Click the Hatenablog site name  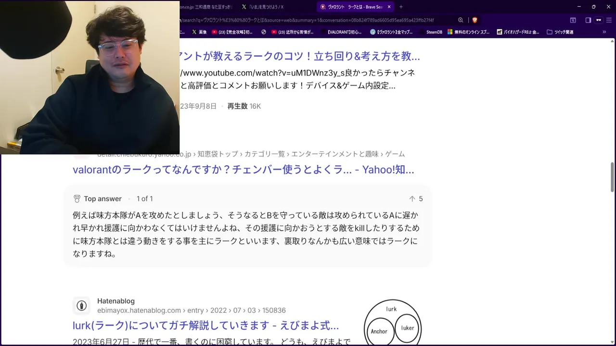pyautogui.click(x=116, y=301)
